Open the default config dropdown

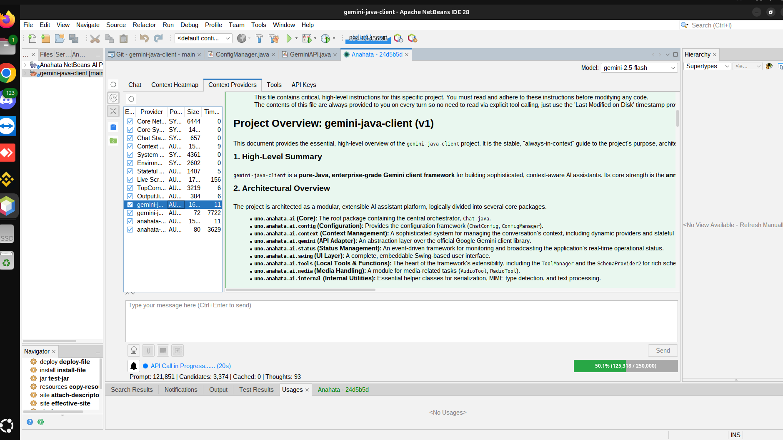[x=203, y=38]
